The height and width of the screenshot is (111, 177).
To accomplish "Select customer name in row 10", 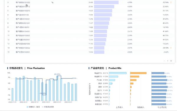I will (x=23, y=31).
